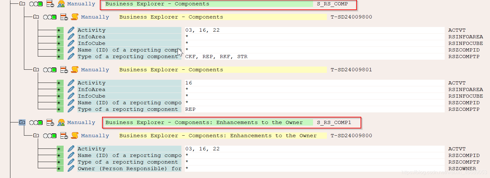Click the delete icon on the S_RS_COMP row
Image resolution: width=490 pixels, height=178 pixels.
click(50, 4)
